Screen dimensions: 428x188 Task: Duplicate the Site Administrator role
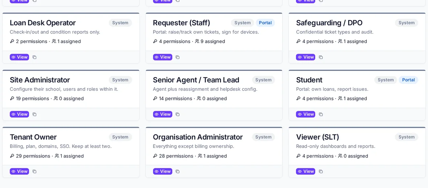point(34,114)
